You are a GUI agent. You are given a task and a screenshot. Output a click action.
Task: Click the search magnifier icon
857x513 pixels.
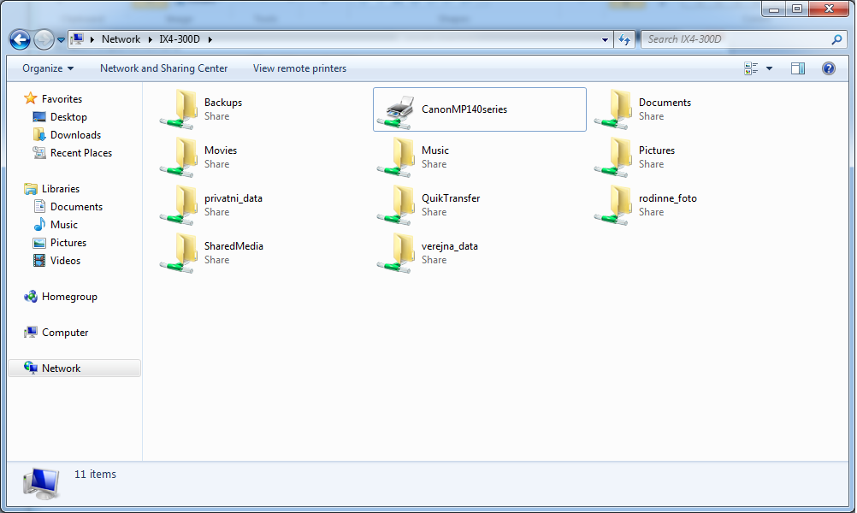click(836, 39)
